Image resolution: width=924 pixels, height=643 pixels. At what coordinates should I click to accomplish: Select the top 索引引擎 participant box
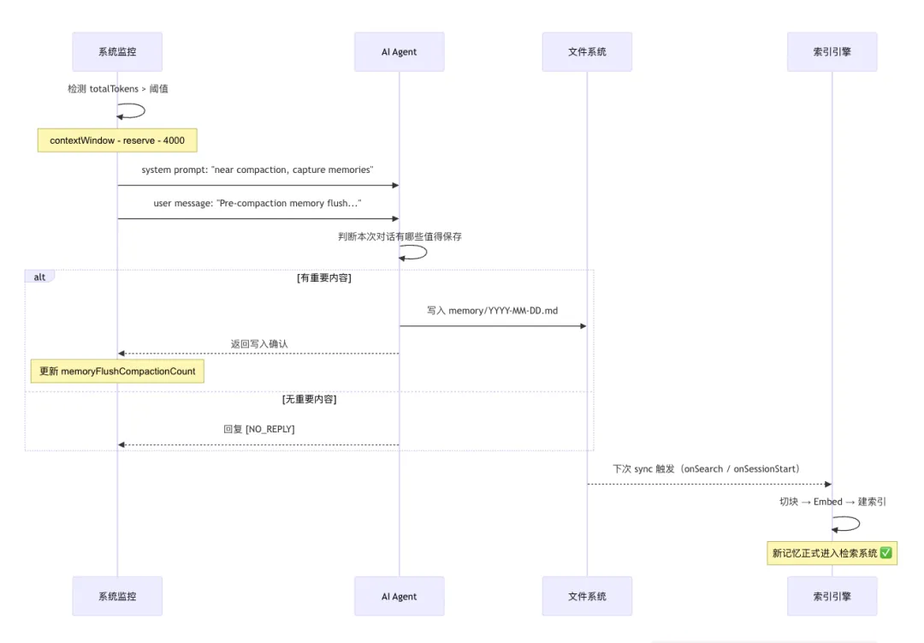(x=832, y=52)
